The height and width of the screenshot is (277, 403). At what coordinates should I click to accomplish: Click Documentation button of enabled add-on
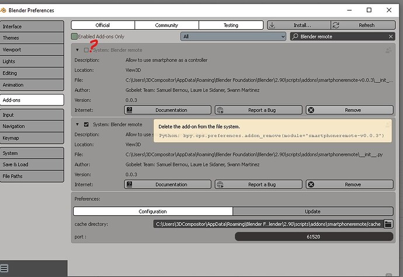point(168,185)
